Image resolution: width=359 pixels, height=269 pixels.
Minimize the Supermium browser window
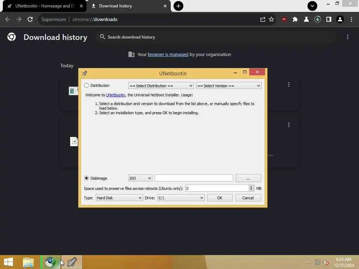(328, 4)
